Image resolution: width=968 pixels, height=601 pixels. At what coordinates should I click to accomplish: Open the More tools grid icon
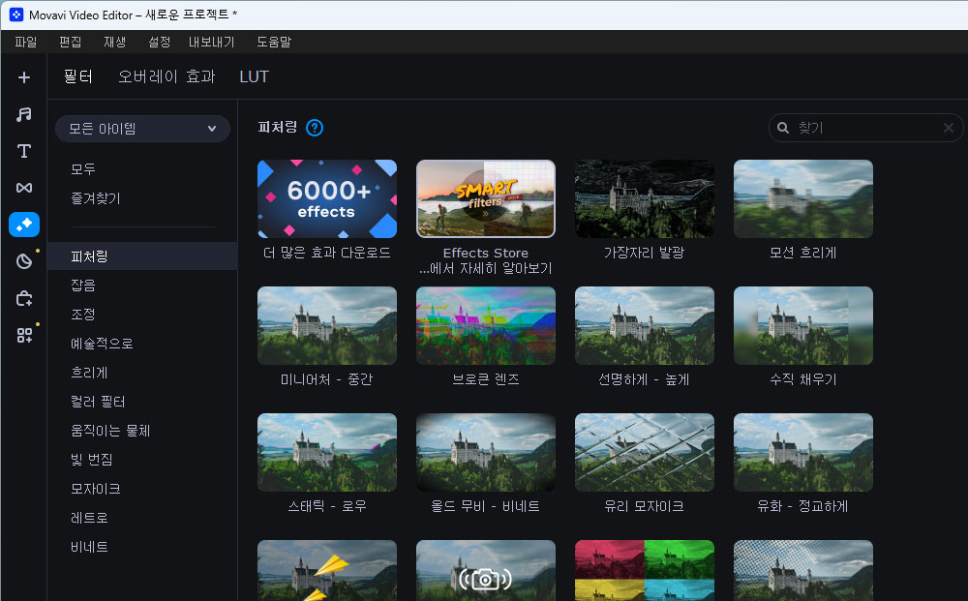point(24,335)
